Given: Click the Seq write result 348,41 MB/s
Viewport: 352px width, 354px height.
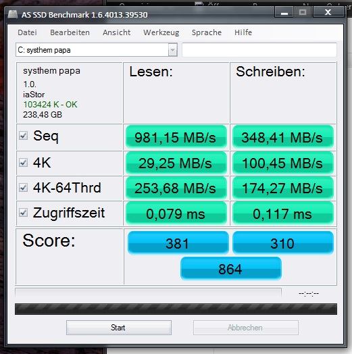Looking at the screenshot, I should [x=283, y=137].
